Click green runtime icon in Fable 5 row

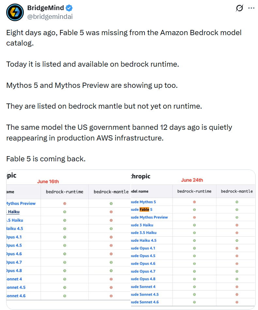pos(194,209)
